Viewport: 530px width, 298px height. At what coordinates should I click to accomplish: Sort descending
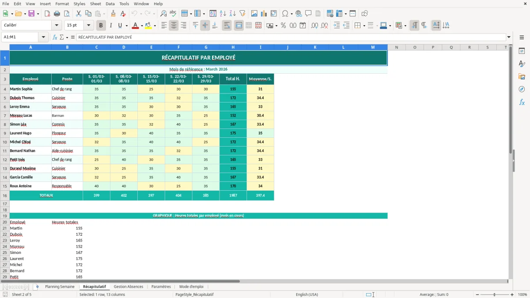pos(233,14)
